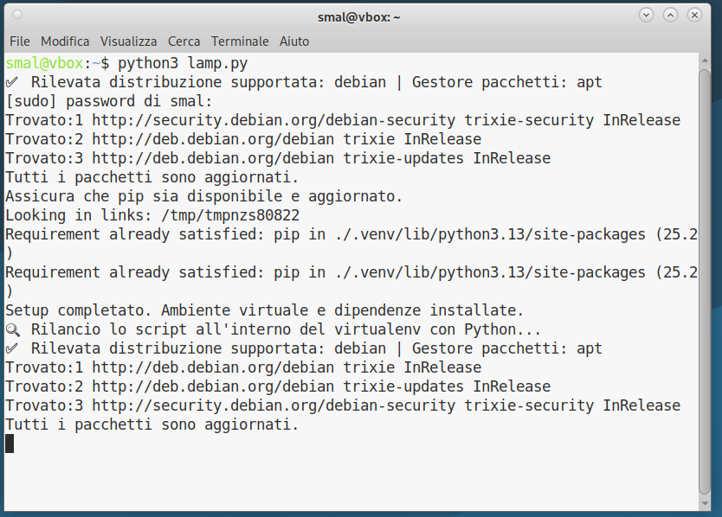The height and width of the screenshot is (517, 722).
Task: Click the second green checkmark near the bottom
Action: click(12, 348)
